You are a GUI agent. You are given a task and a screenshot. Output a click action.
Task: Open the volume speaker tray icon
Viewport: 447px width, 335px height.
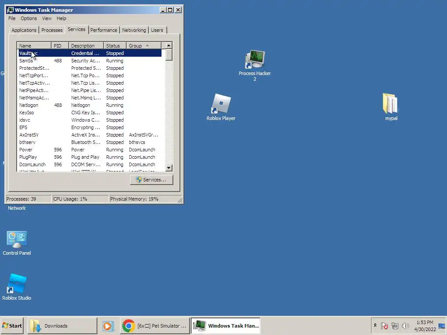(405, 325)
